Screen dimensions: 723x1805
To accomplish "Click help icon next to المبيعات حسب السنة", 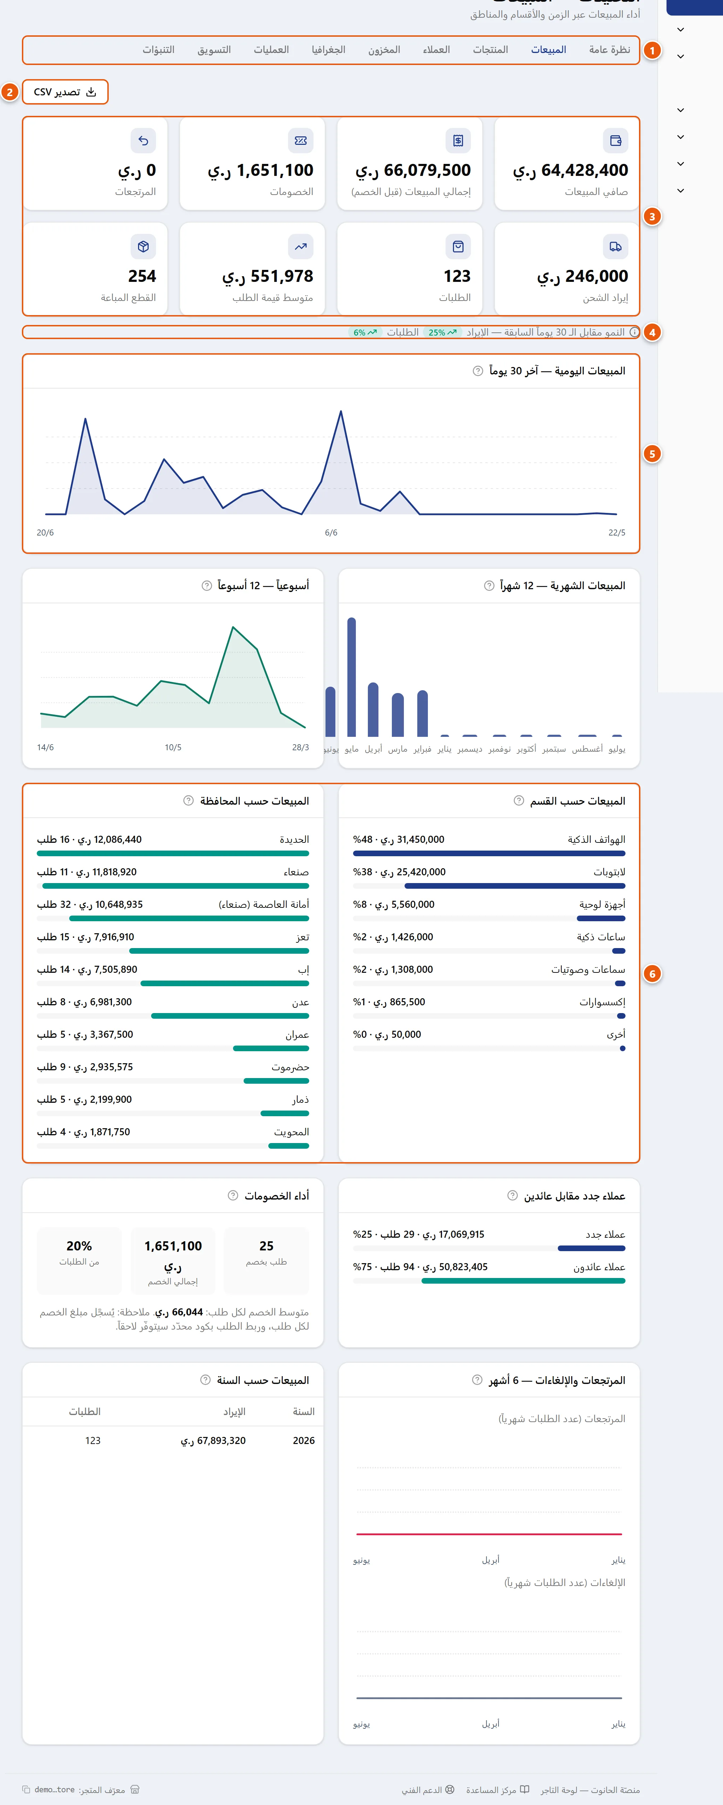I will click(x=205, y=1380).
